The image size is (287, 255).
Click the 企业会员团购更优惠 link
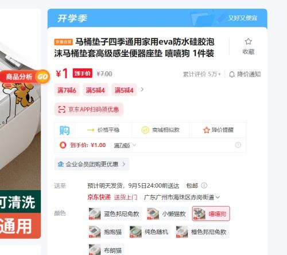click(92, 164)
